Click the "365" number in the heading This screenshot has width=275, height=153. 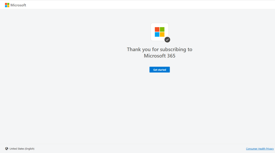(171, 56)
